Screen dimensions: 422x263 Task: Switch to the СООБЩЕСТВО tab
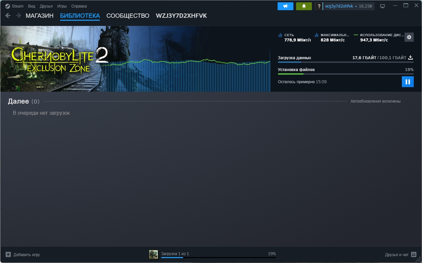128,16
